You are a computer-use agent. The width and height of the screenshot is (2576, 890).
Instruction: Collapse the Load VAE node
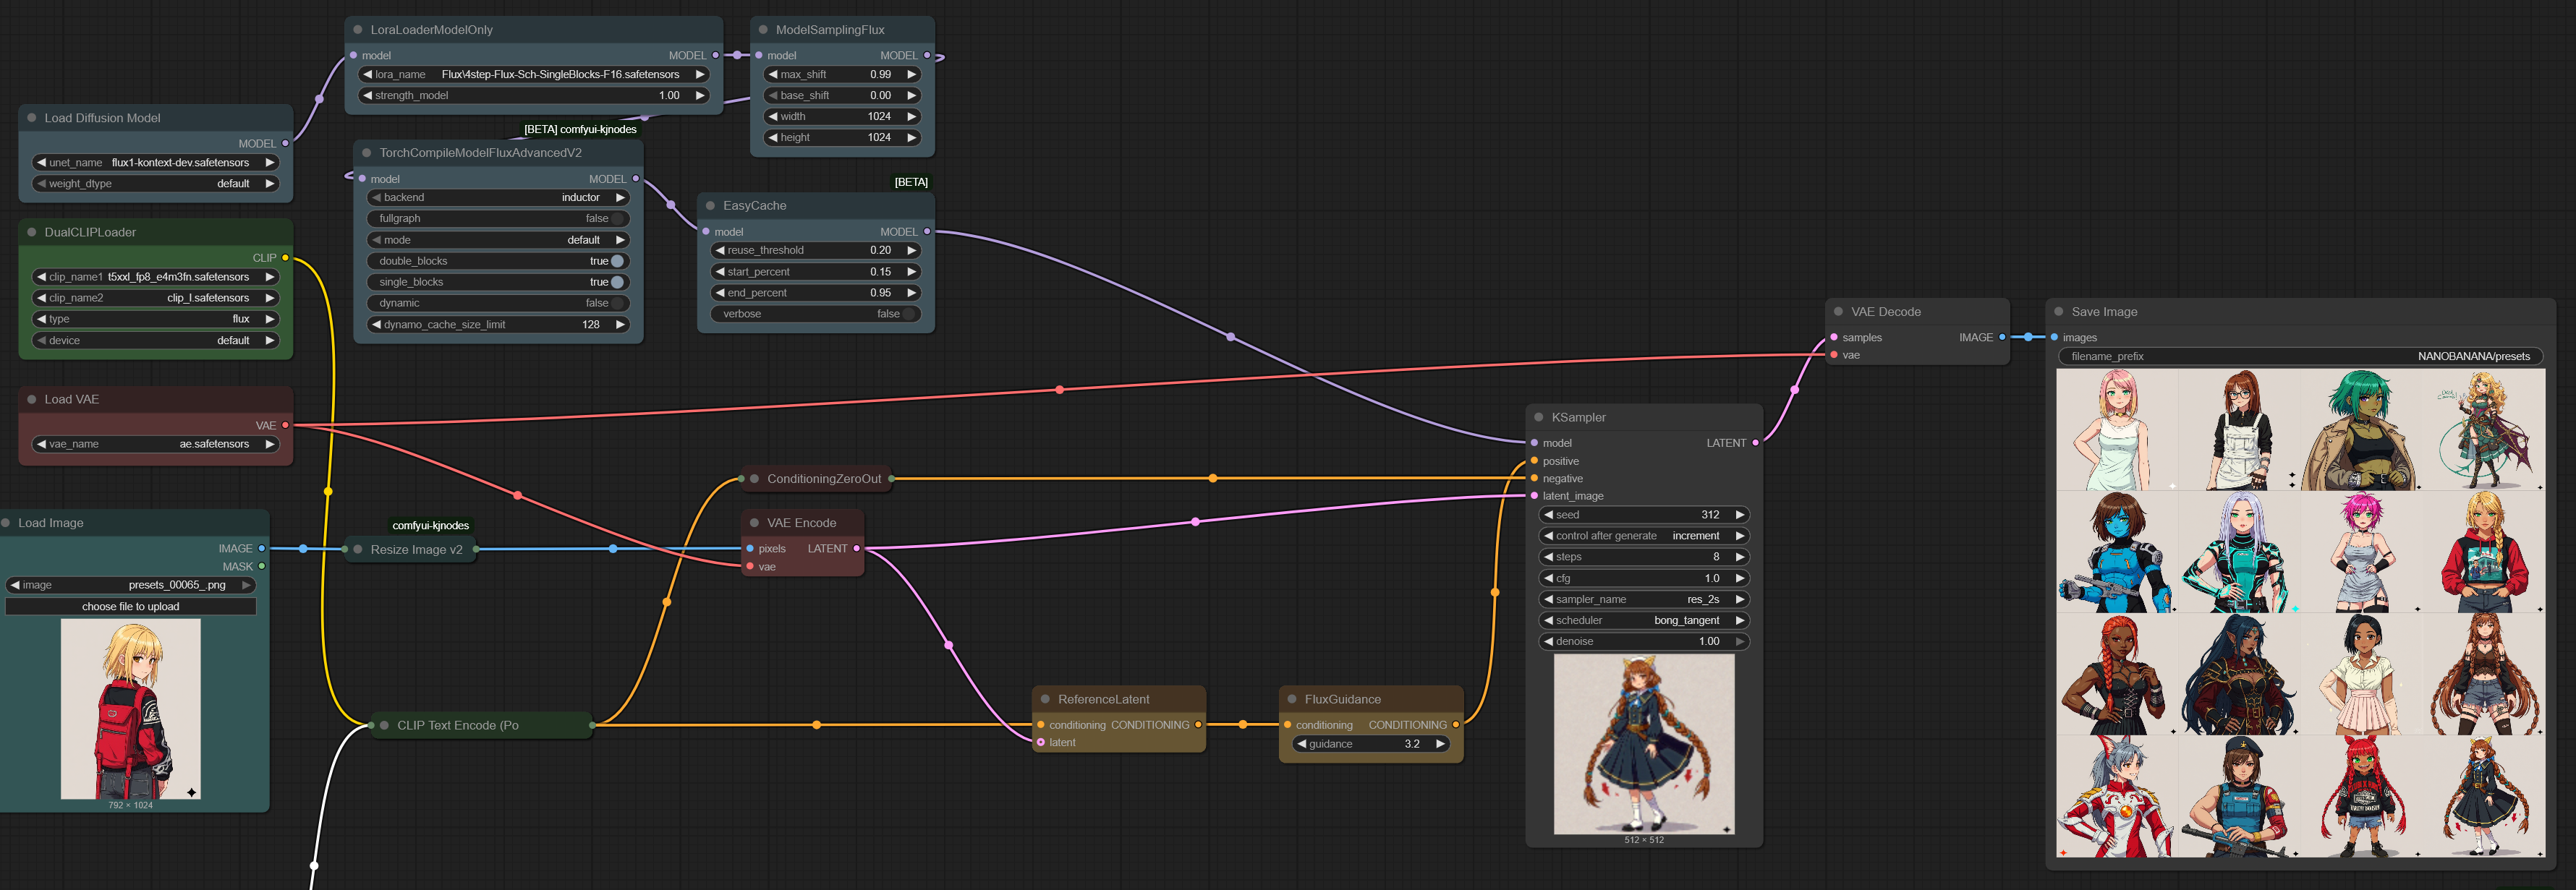tap(32, 399)
